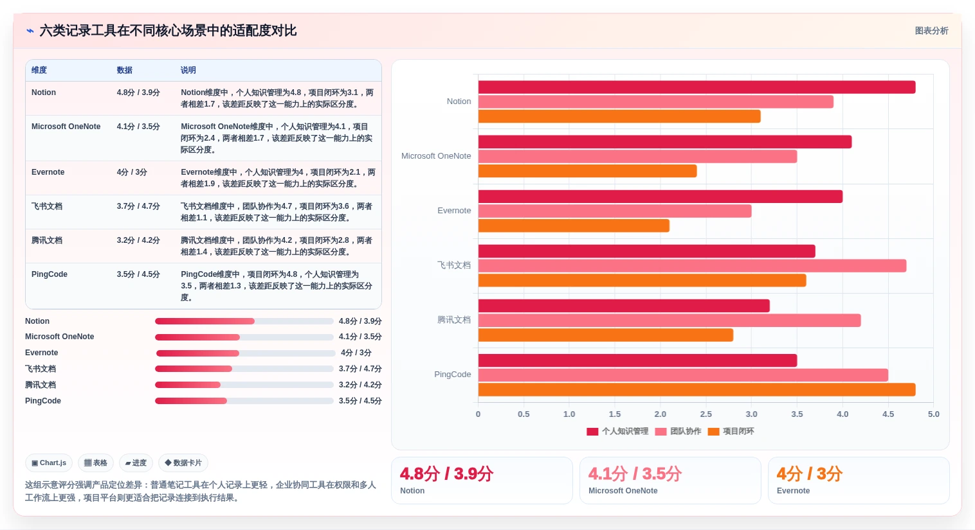Viewport: 975px width, 530px height.
Task: Click table cell 4分 / 3分
Action: 132,172
